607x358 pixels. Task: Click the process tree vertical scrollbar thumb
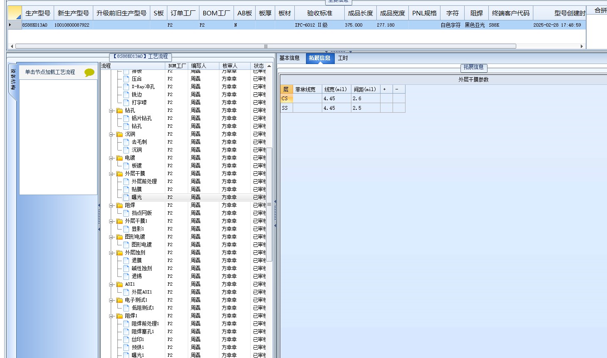269,204
